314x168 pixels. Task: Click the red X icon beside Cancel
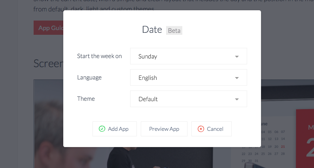[x=201, y=129]
